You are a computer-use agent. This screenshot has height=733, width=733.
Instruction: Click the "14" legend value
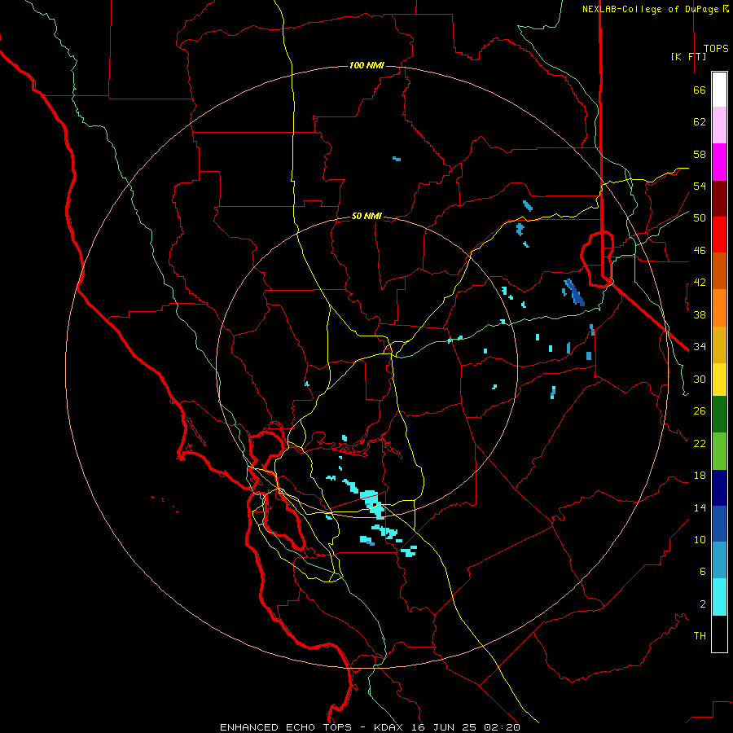pos(700,507)
